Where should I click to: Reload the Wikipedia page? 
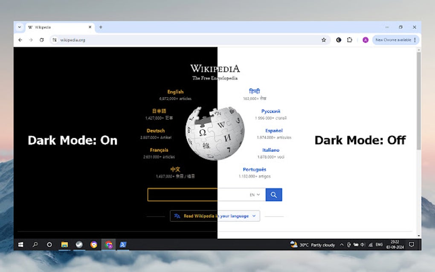(41, 40)
